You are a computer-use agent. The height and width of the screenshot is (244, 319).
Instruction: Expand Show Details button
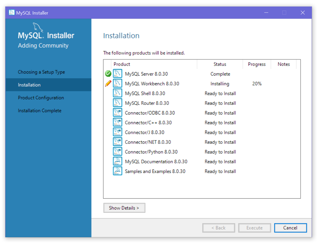point(124,208)
